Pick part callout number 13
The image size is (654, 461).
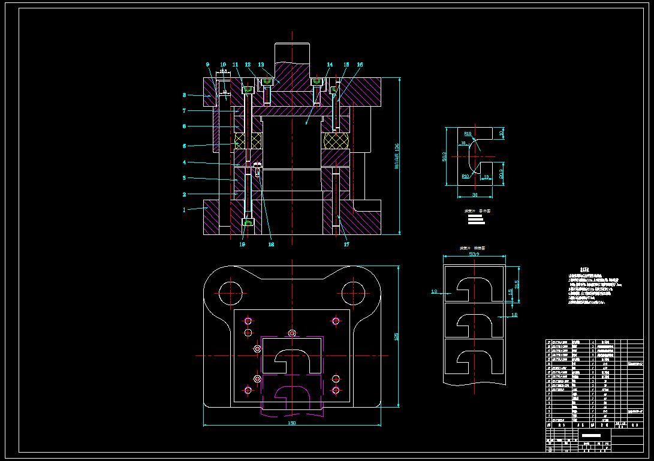point(261,65)
